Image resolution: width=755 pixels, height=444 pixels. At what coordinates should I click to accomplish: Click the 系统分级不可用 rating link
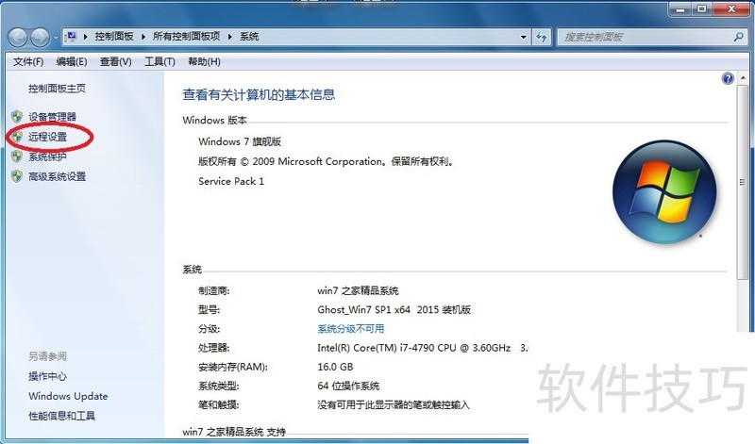[350, 329]
